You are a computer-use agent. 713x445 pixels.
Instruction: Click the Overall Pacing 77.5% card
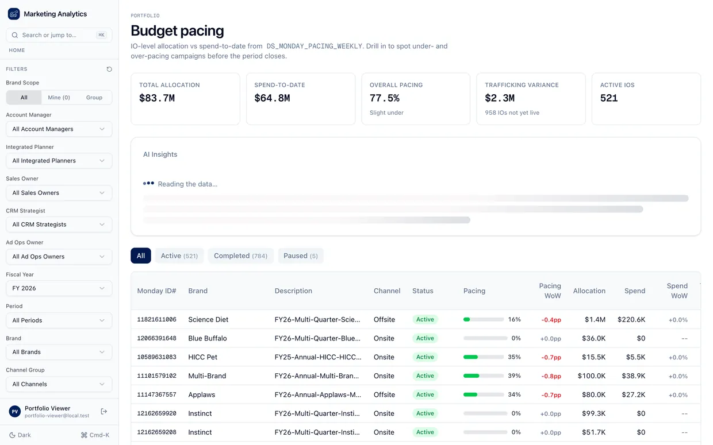pyautogui.click(x=416, y=99)
